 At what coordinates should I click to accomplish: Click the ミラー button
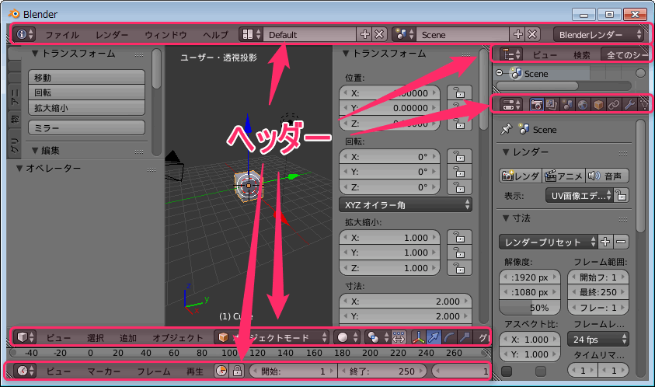(86, 128)
